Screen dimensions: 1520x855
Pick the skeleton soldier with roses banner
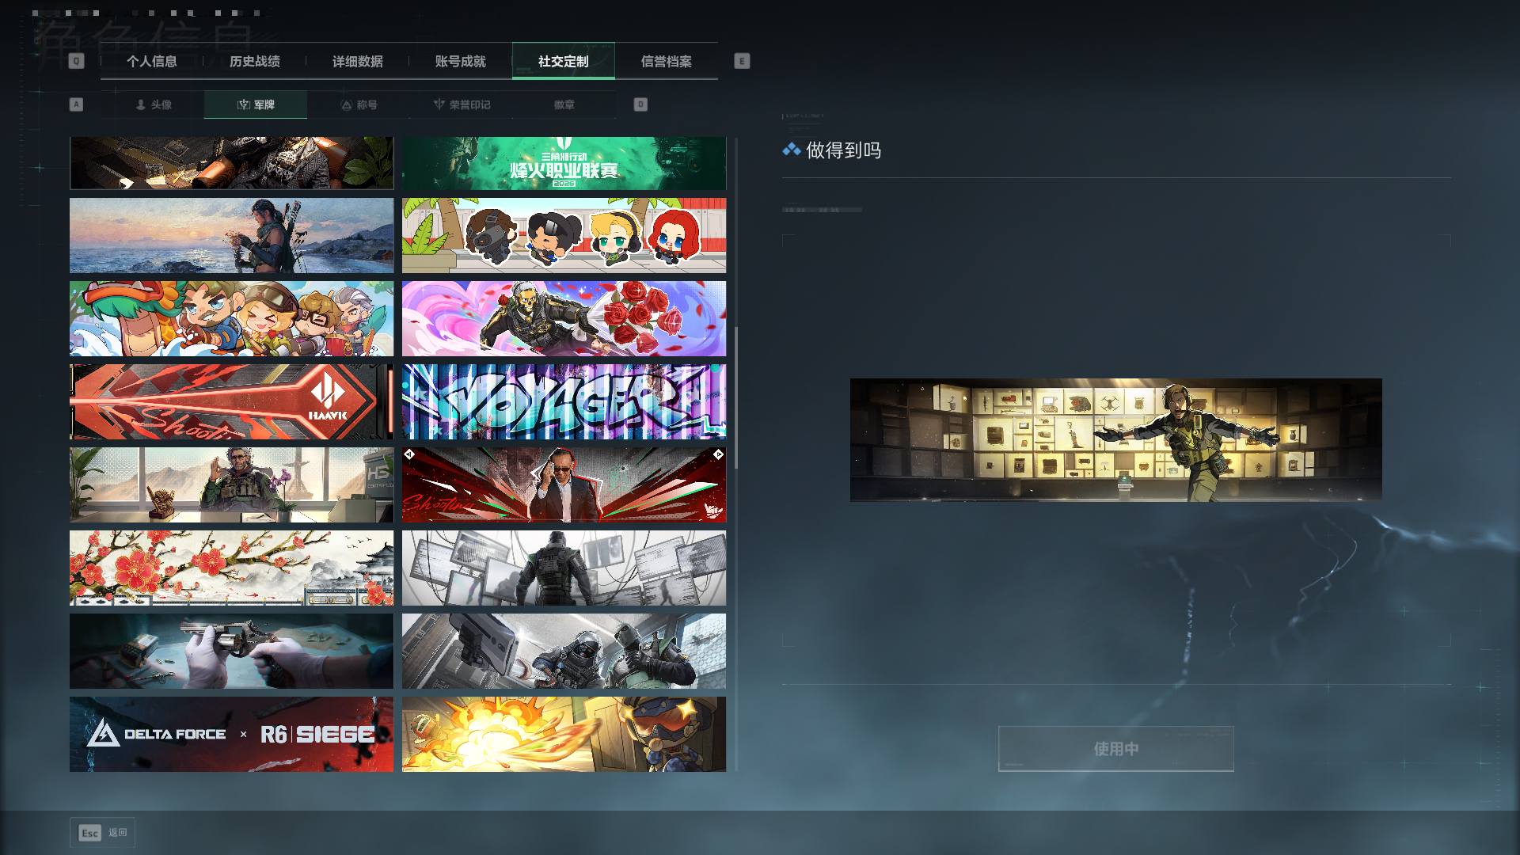564,318
